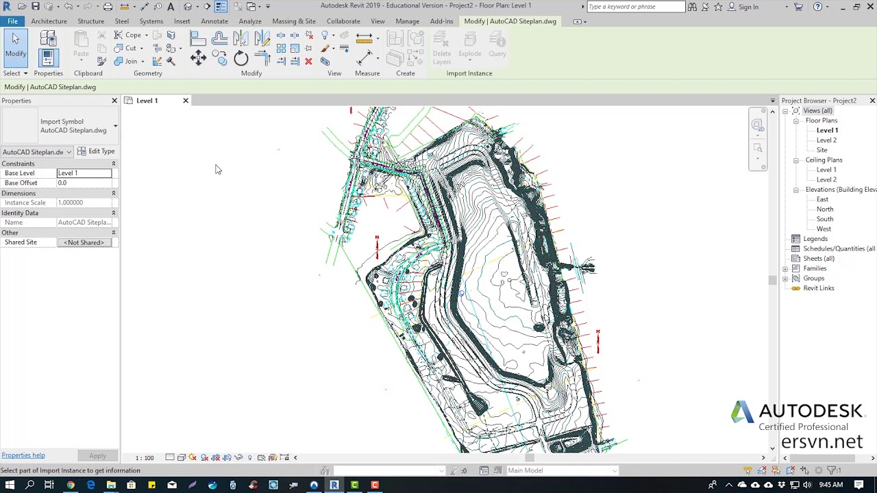Toggle Reveal Constraints in the view control bar
Viewport: 877px width, 493px height.
284,457
